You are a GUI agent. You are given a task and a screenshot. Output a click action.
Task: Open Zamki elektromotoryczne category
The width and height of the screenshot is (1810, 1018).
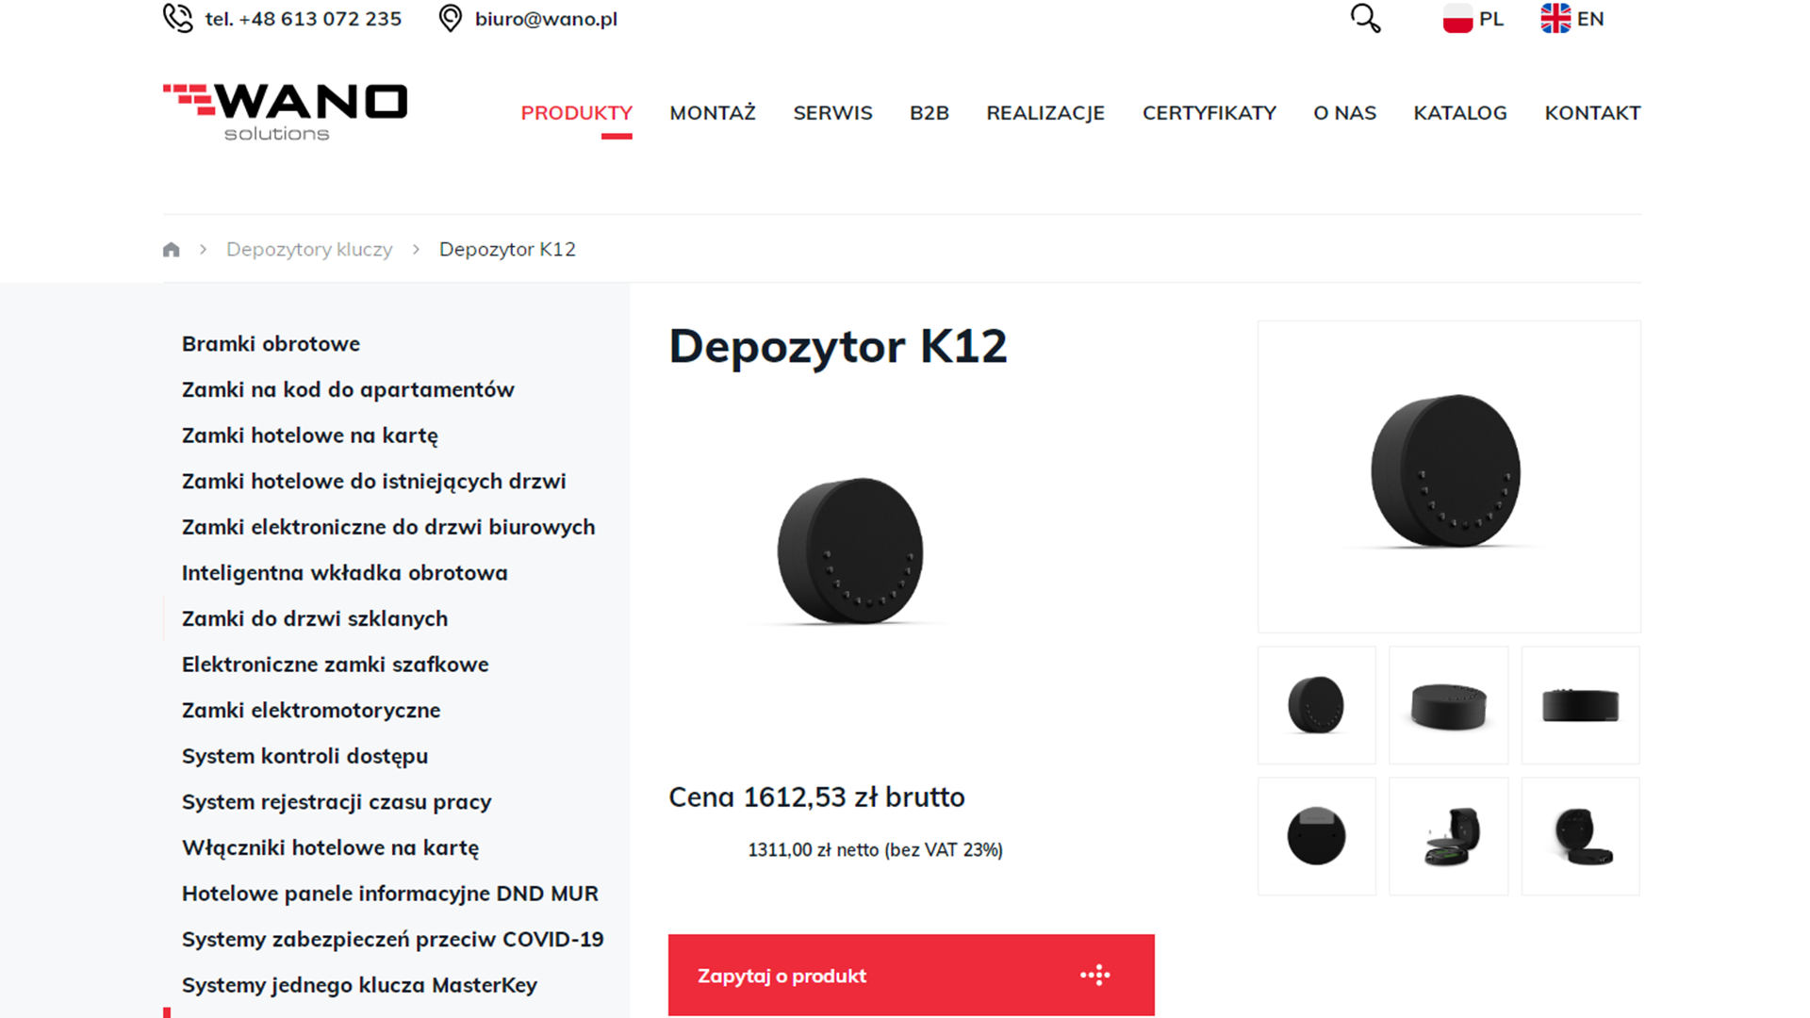click(311, 711)
